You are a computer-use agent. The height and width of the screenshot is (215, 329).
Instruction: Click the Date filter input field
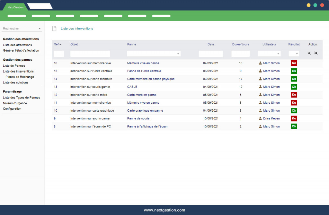coord(211,54)
